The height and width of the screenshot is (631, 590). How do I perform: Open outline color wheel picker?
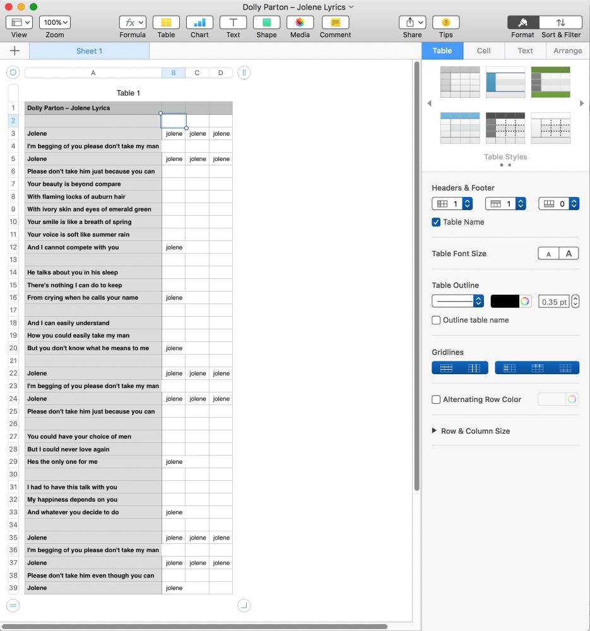[525, 301]
